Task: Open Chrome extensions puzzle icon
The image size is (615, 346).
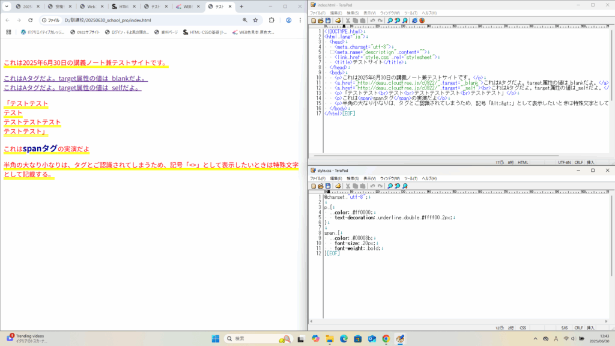Action: coord(271,20)
